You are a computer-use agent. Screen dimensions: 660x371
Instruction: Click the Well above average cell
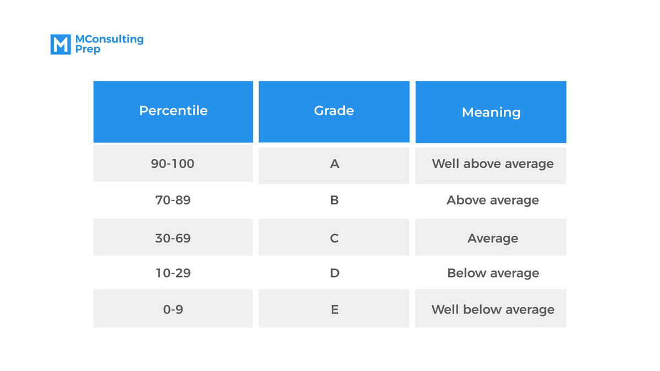[x=492, y=164]
